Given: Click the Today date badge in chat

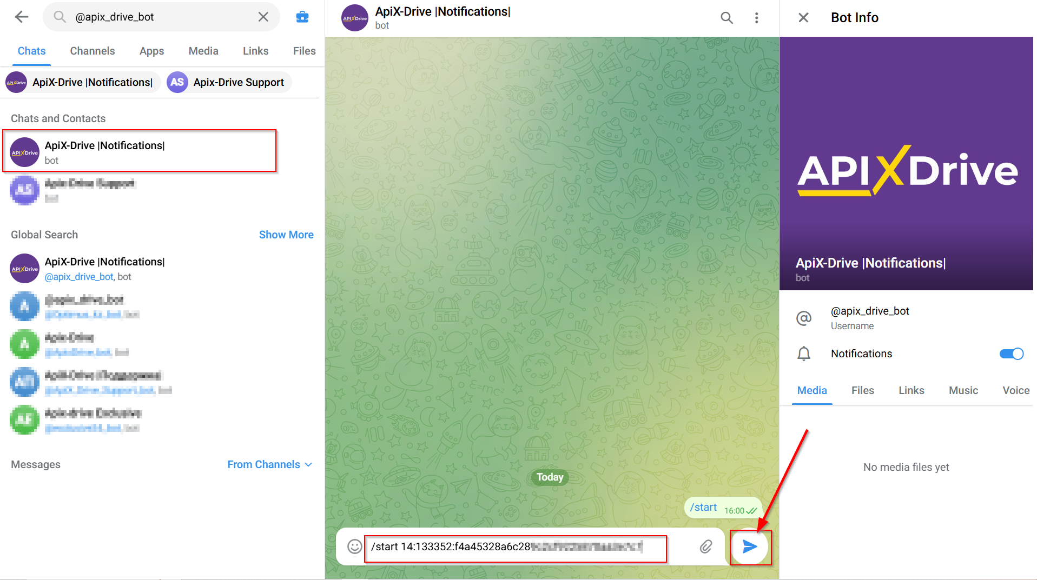Looking at the screenshot, I should click(550, 477).
